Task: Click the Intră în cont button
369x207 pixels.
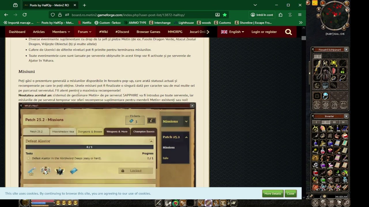Action: tap(262, 15)
